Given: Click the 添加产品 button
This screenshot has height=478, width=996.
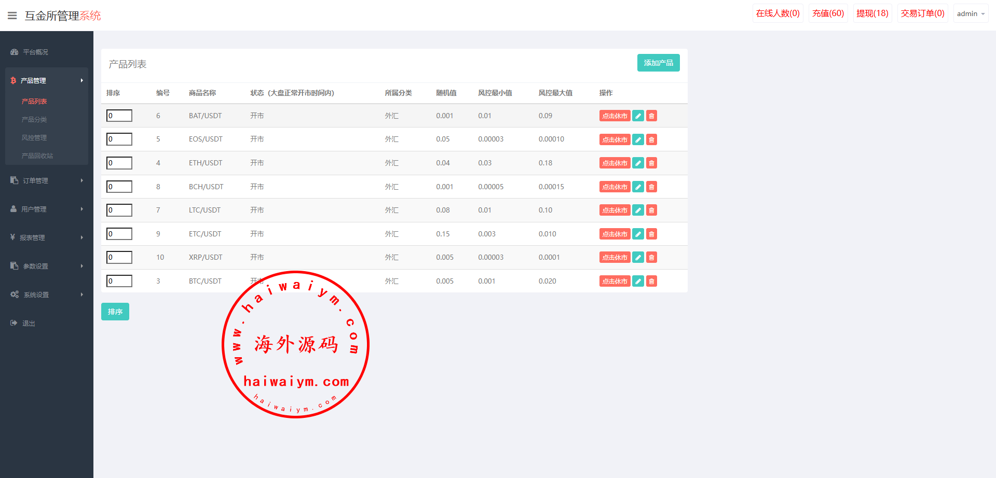Looking at the screenshot, I should [658, 63].
